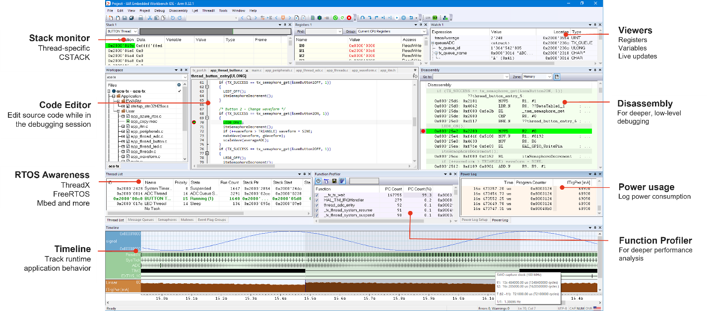Image resolution: width=709 pixels, height=311 pixels.
Task: Open the Disassembly Go to dropdown
Action: coord(506,77)
